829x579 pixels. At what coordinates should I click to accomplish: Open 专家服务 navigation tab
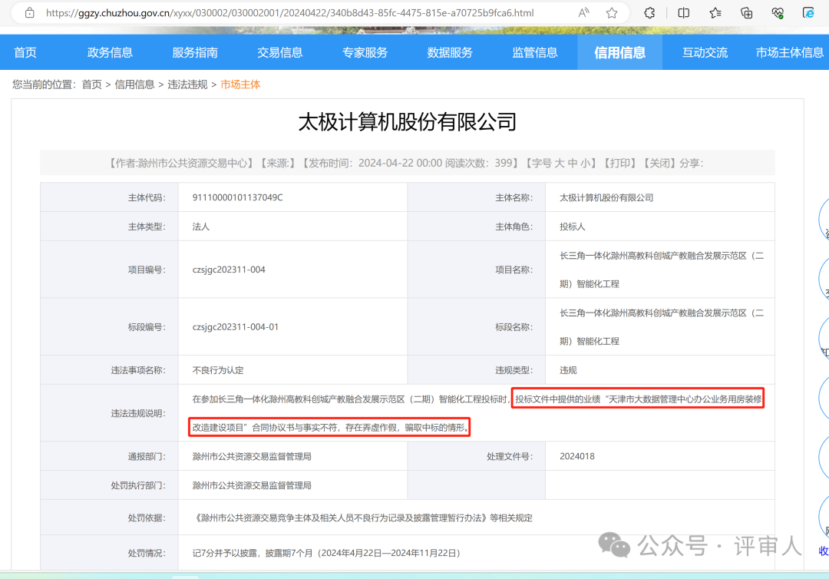[365, 52]
